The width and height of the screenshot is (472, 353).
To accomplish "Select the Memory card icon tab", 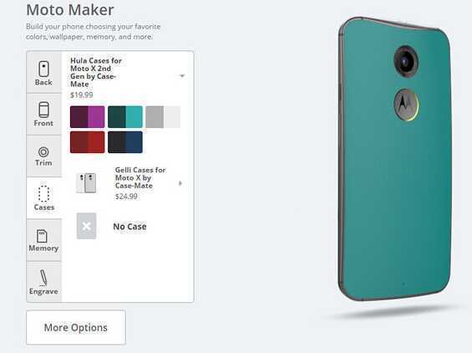I will 43,240.
